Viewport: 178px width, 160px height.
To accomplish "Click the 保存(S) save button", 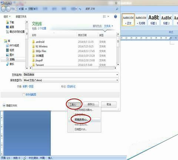I will [91, 105].
